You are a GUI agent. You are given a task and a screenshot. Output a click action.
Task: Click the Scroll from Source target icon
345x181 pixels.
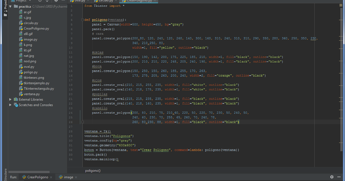(40, 1)
